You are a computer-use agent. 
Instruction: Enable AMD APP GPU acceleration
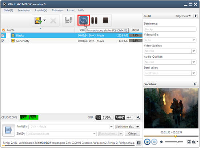pos(124,118)
